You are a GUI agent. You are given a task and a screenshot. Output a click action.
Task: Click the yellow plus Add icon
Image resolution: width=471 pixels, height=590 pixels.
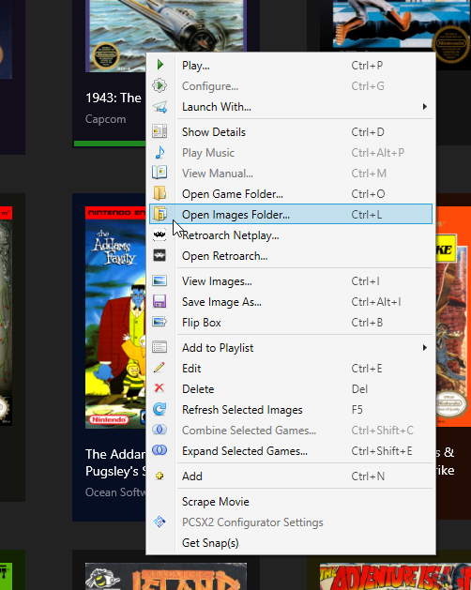(x=160, y=476)
